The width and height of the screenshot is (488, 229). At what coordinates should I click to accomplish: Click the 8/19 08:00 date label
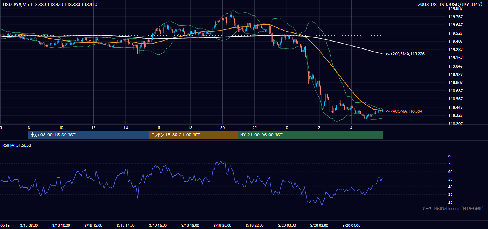click(x=29, y=226)
